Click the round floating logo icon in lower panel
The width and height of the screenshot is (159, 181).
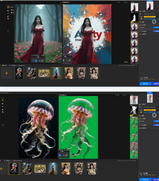click(x=154, y=115)
